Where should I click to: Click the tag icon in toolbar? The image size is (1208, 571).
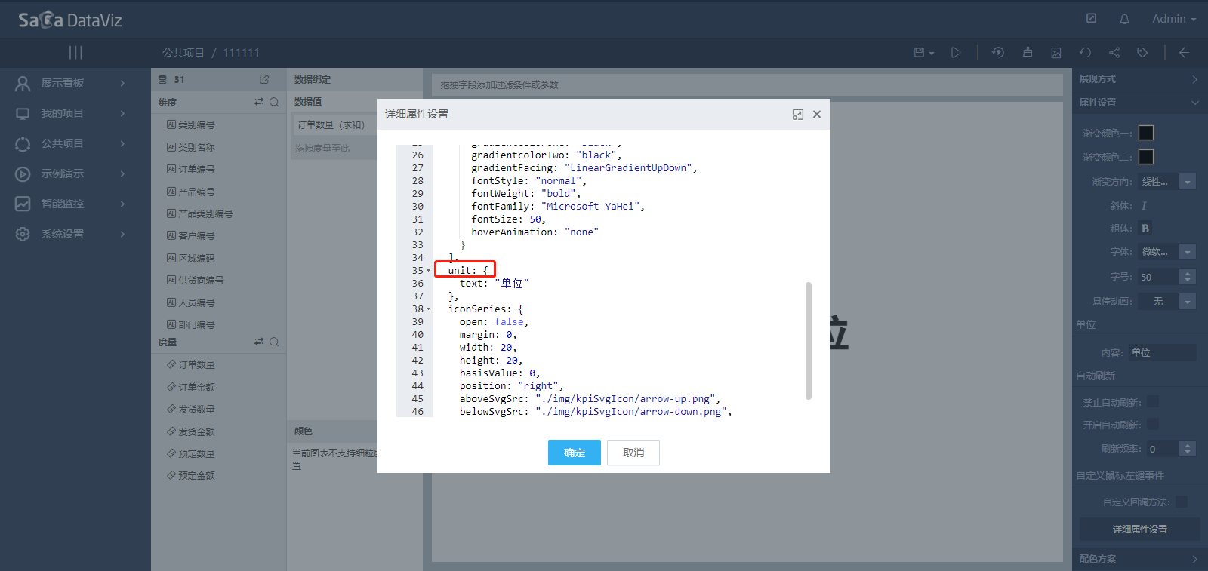coord(1142,53)
